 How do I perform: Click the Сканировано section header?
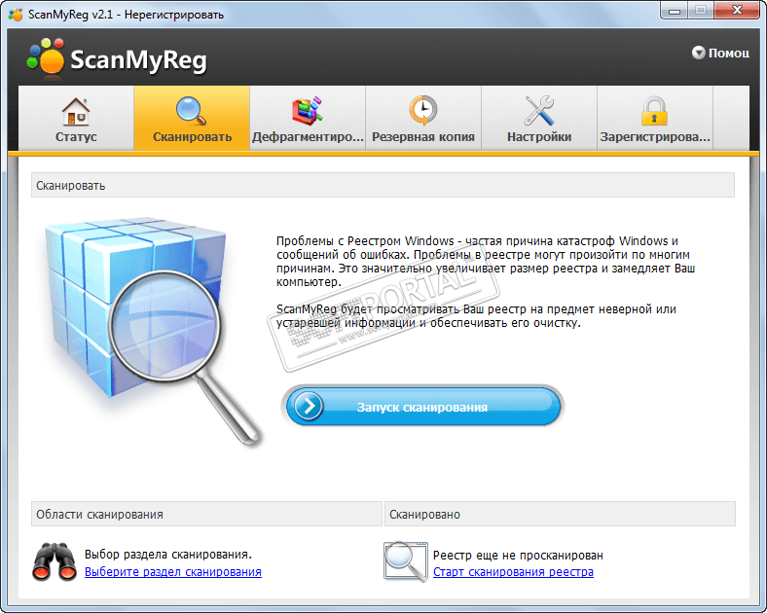pyautogui.click(x=560, y=514)
